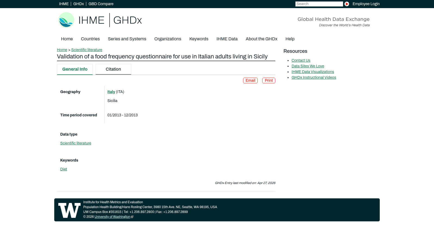
Task: Click the Print button
Action: tap(269, 81)
